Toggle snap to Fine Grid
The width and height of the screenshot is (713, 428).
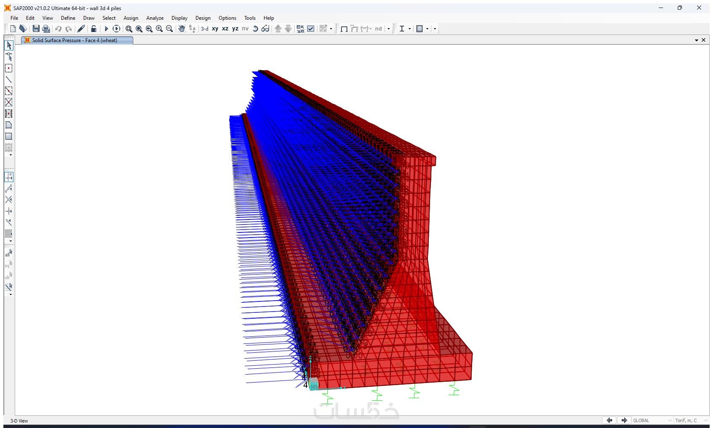[x=9, y=234]
